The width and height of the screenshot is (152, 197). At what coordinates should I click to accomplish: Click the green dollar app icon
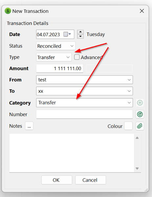tap(8, 11)
